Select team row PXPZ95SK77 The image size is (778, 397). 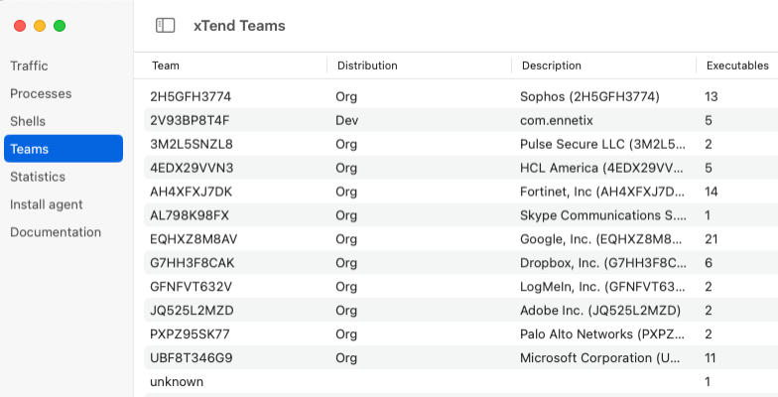460,333
